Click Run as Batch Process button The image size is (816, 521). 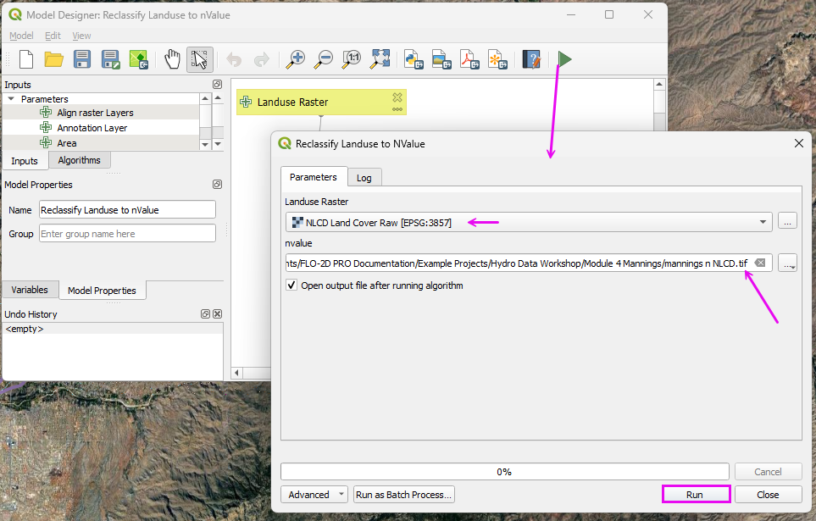(x=404, y=495)
